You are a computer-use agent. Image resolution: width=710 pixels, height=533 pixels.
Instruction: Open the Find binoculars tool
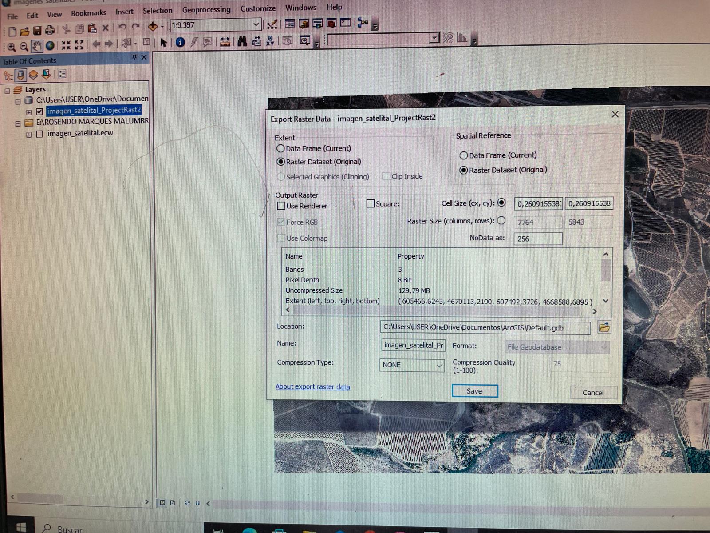tap(242, 41)
